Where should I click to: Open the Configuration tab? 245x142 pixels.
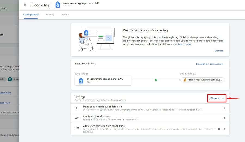[x=31, y=14]
